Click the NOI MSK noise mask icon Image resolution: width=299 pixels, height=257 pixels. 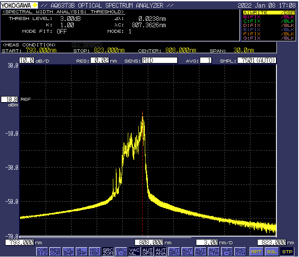(x=95, y=251)
